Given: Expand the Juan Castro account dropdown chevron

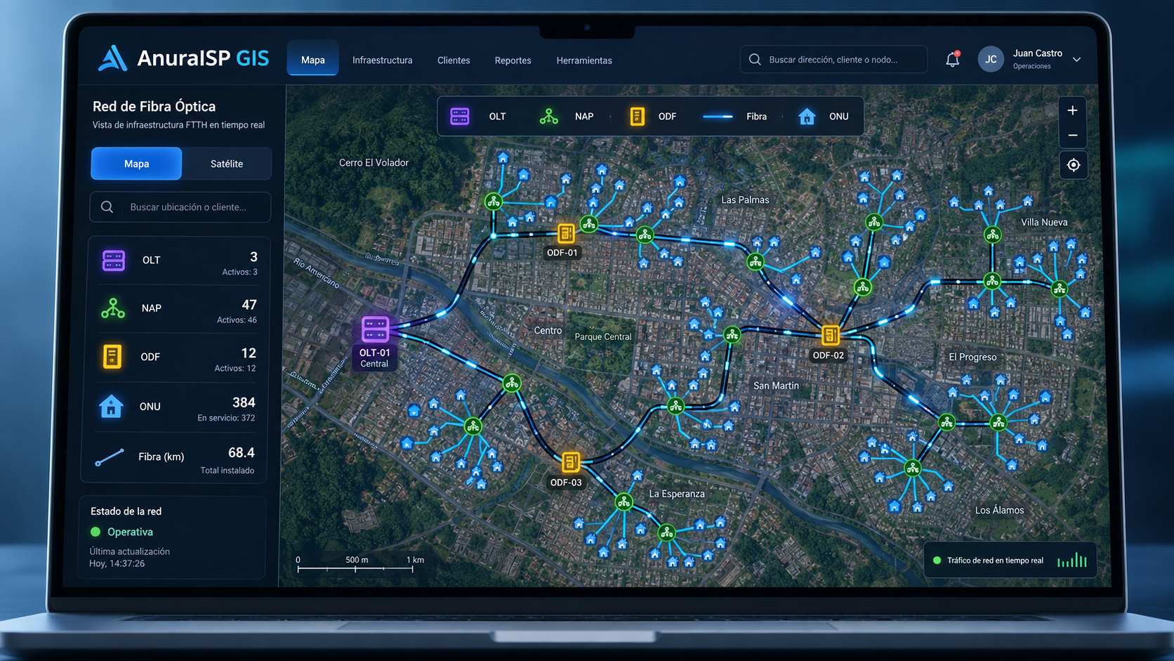Looking at the screenshot, I should [1076, 60].
